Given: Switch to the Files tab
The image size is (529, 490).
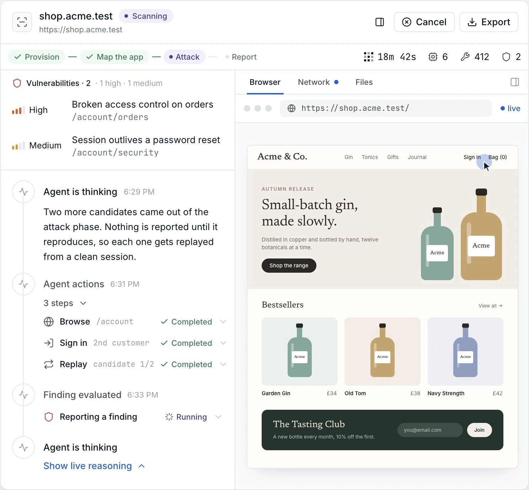Looking at the screenshot, I should [364, 82].
